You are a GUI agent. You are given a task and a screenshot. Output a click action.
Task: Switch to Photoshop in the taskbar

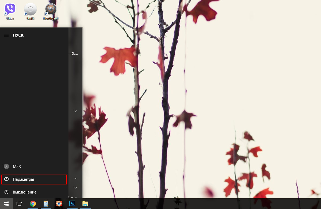point(72,204)
